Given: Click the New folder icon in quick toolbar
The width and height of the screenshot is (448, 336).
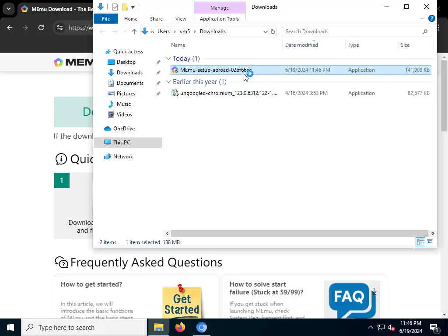Looking at the screenshot, I should pyautogui.click(x=125, y=7).
